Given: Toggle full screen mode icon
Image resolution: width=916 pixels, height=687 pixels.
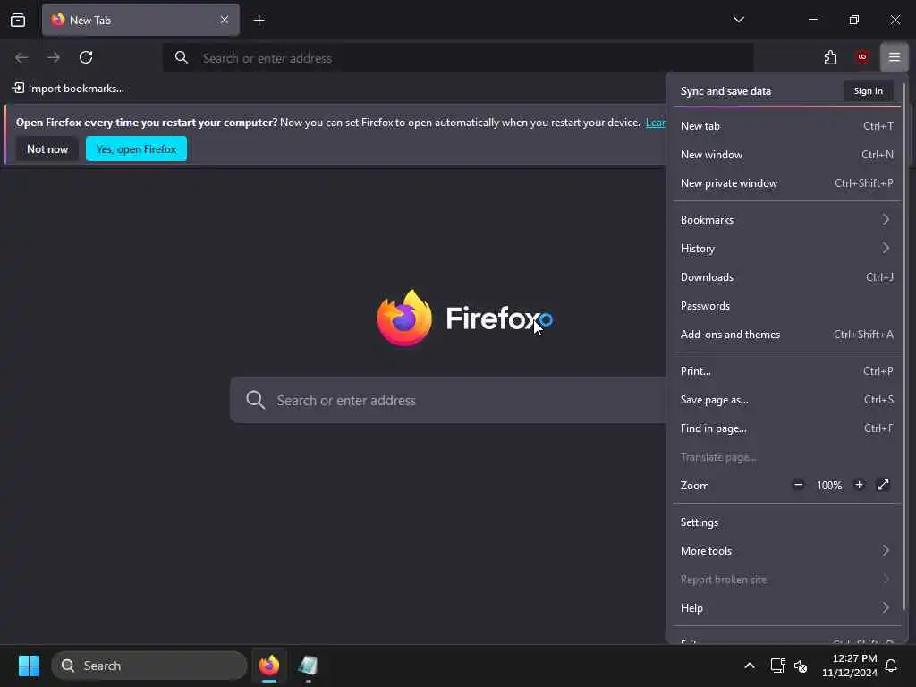Looking at the screenshot, I should click(x=883, y=485).
